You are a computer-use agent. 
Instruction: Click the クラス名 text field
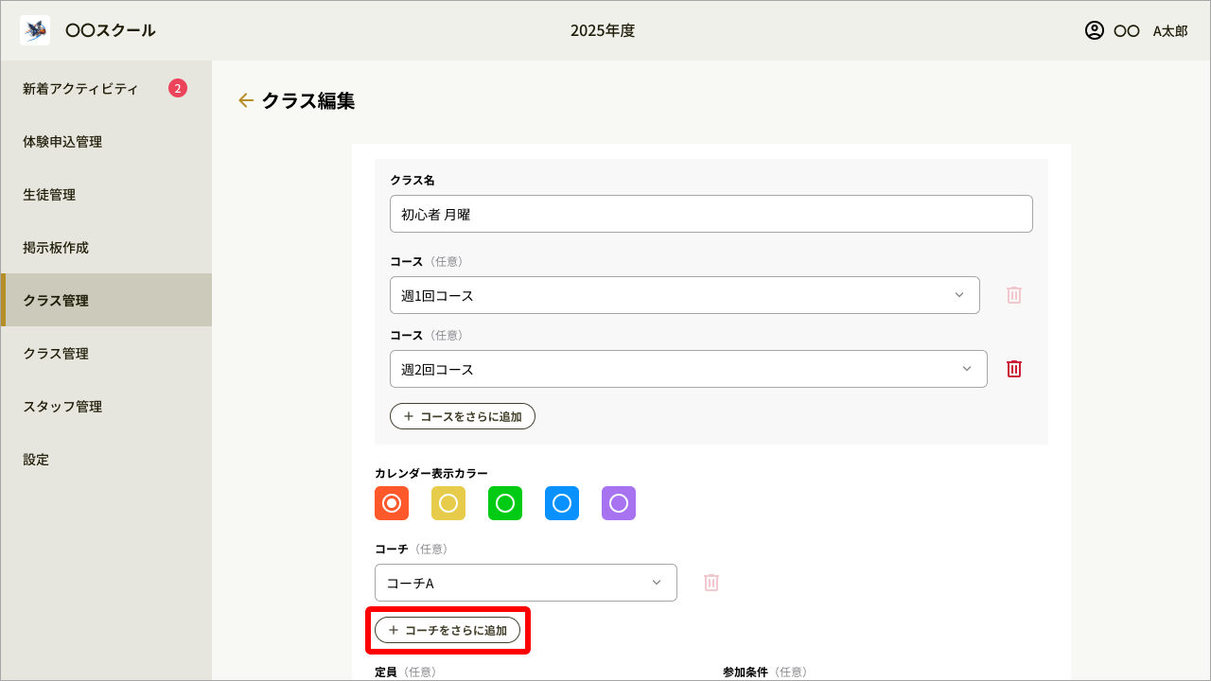click(711, 214)
